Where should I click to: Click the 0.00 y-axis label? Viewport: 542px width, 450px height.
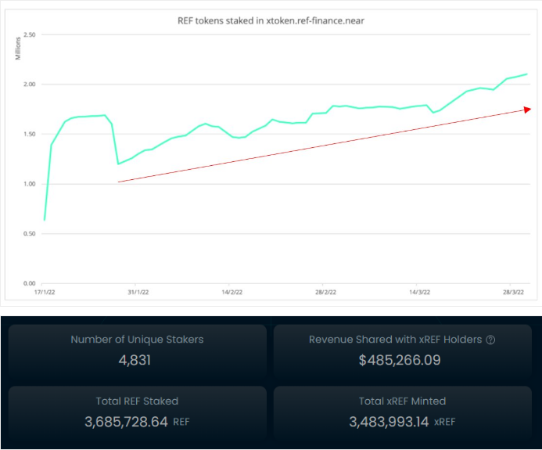tap(30, 283)
